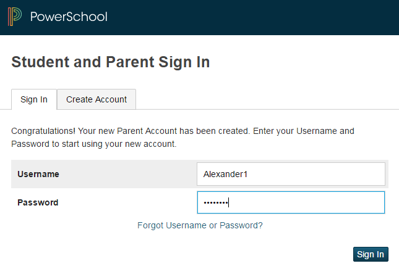Click the masked password dots
The width and height of the screenshot is (399, 274).
[x=215, y=202]
